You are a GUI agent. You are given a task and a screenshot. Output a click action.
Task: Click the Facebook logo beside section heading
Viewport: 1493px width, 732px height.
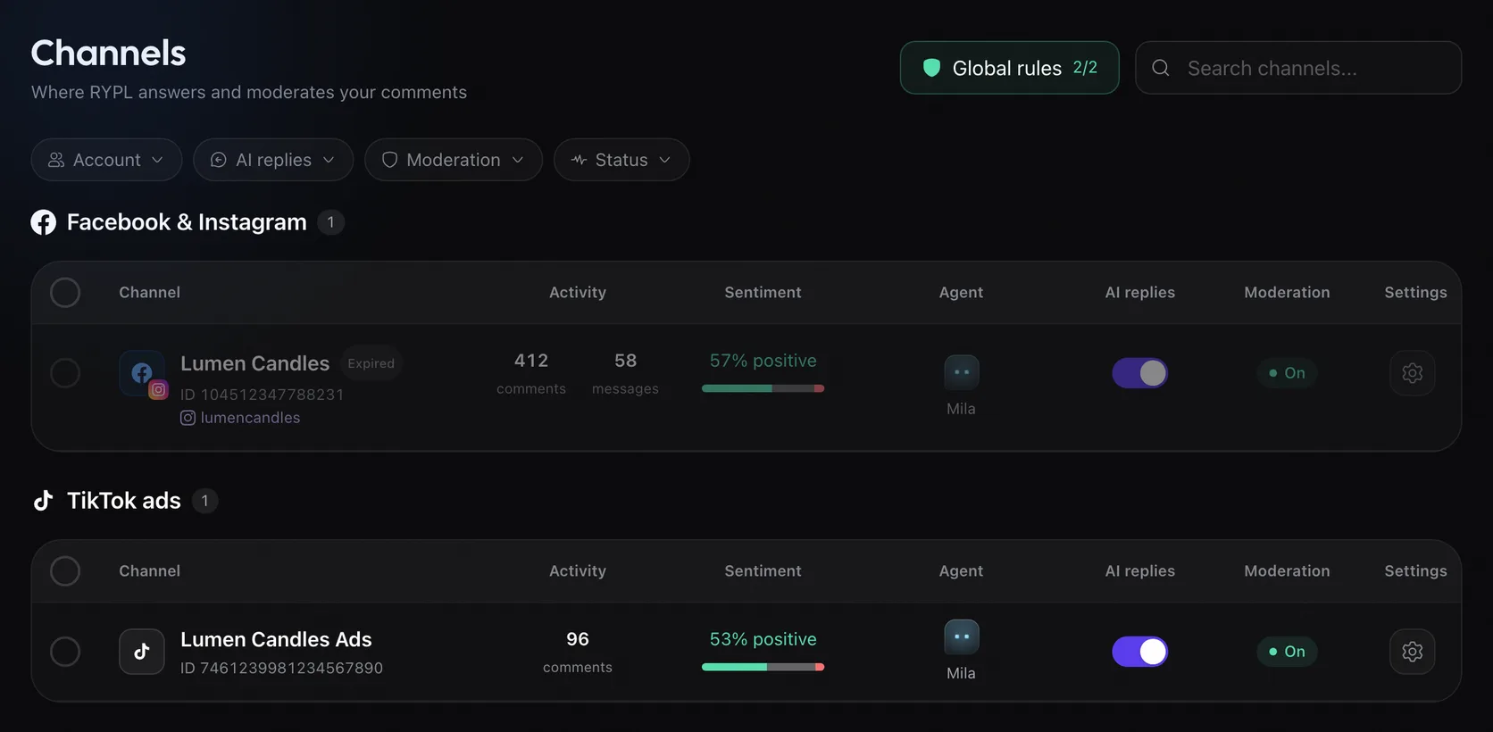pyautogui.click(x=43, y=222)
